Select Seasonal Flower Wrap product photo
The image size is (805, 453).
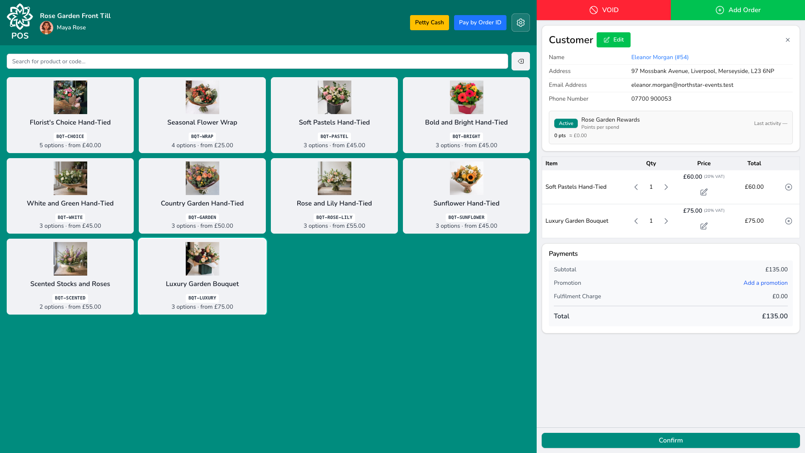[203, 97]
